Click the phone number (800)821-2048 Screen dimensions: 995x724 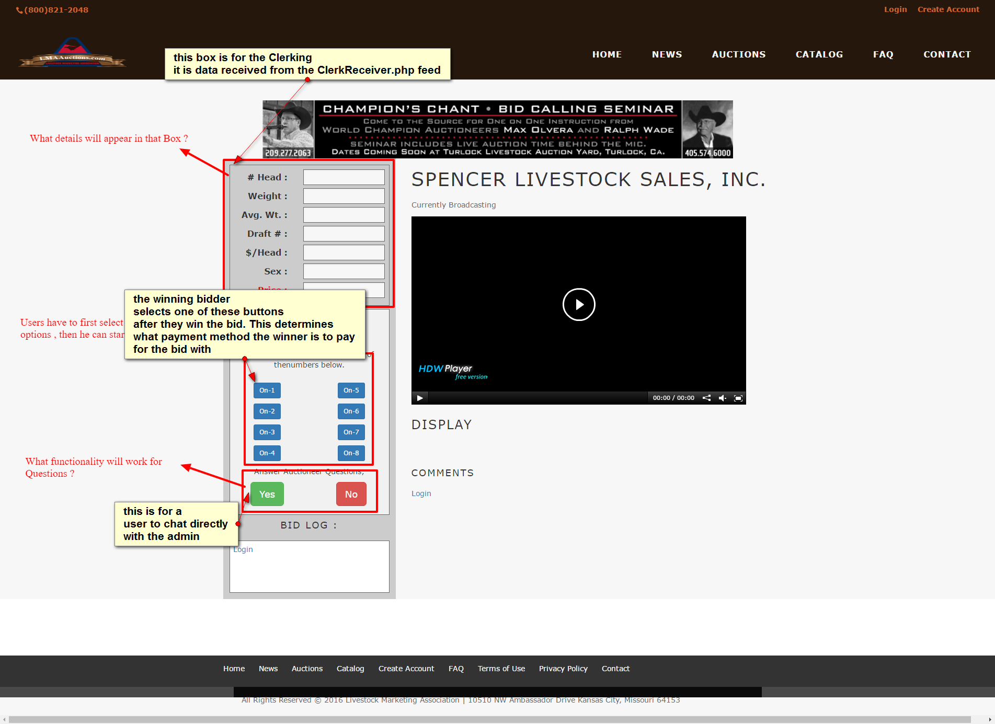coord(52,10)
